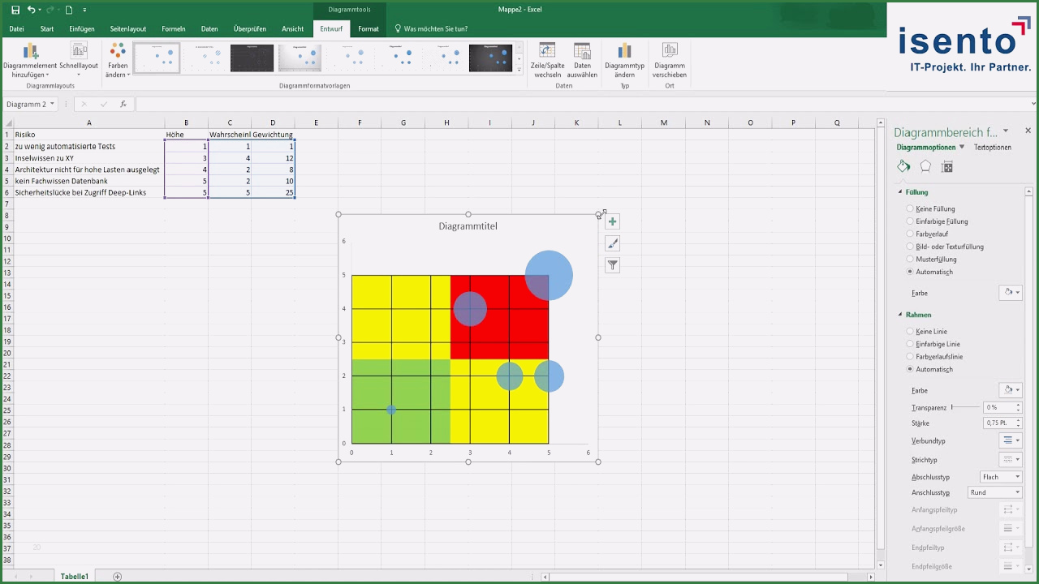Click Zeile/Spalte wechseln icon
1039x584 pixels.
(548, 54)
